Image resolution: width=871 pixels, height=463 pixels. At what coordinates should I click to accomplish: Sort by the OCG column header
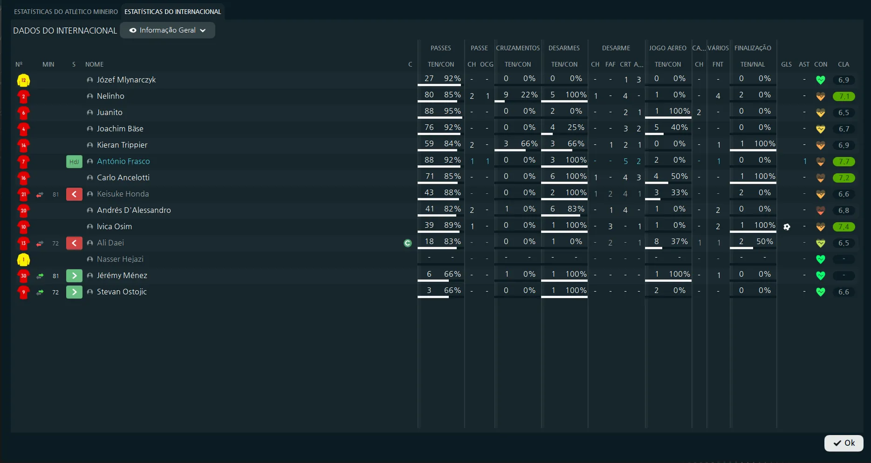tap(487, 64)
